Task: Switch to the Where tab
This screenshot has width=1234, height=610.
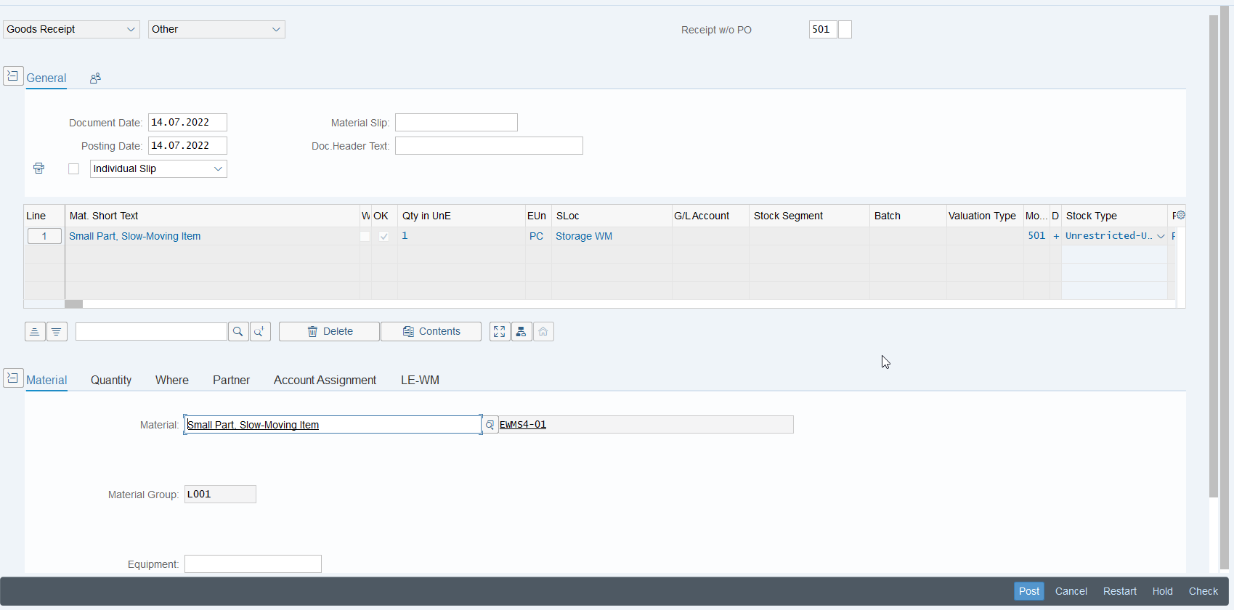Action: pyautogui.click(x=172, y=381)
